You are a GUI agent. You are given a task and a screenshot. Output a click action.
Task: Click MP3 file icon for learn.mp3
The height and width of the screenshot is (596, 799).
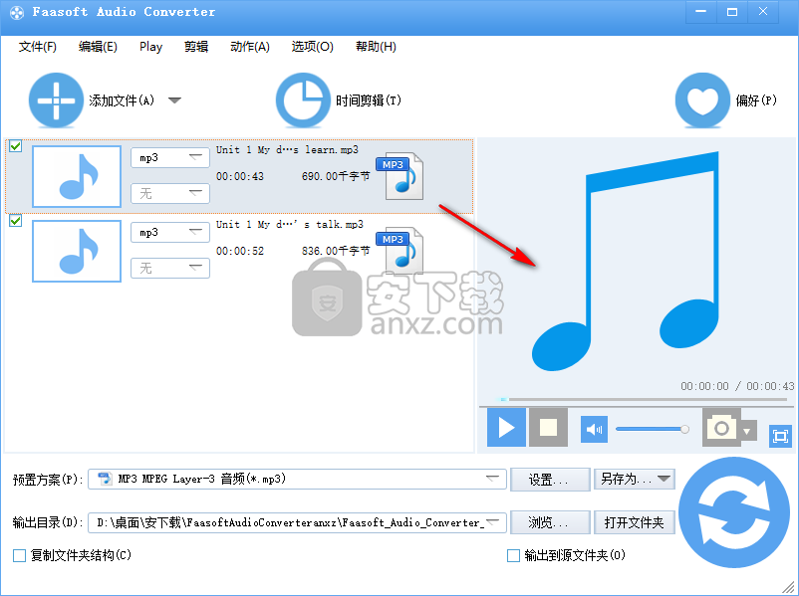(x=400, y=175)
